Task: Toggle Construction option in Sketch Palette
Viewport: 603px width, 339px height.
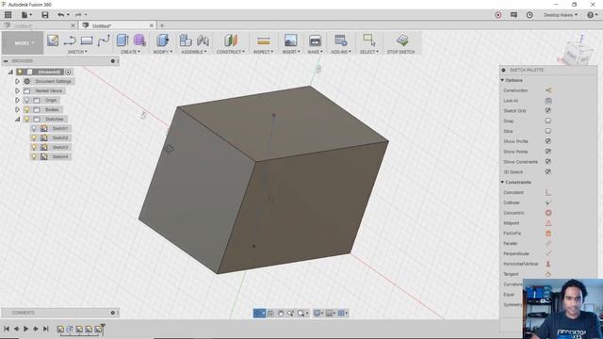Action: pyautogui.click(x=548, y=90)
